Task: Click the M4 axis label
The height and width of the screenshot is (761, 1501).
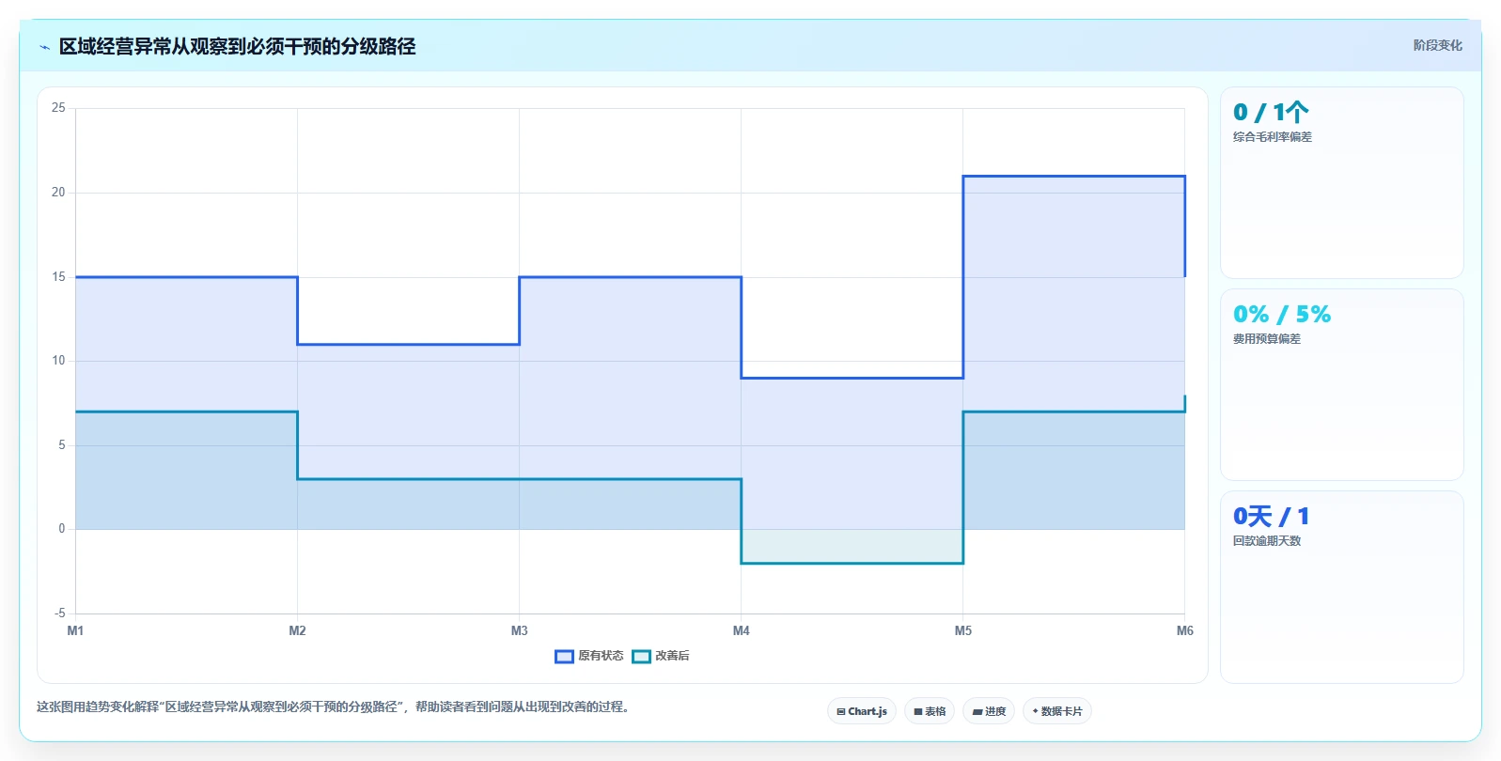Action: pos(741,630)
